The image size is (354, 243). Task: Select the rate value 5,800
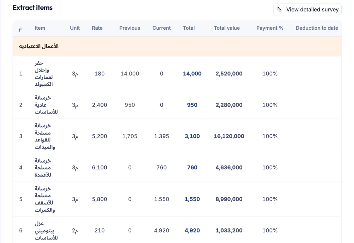[x=100, y=199]
